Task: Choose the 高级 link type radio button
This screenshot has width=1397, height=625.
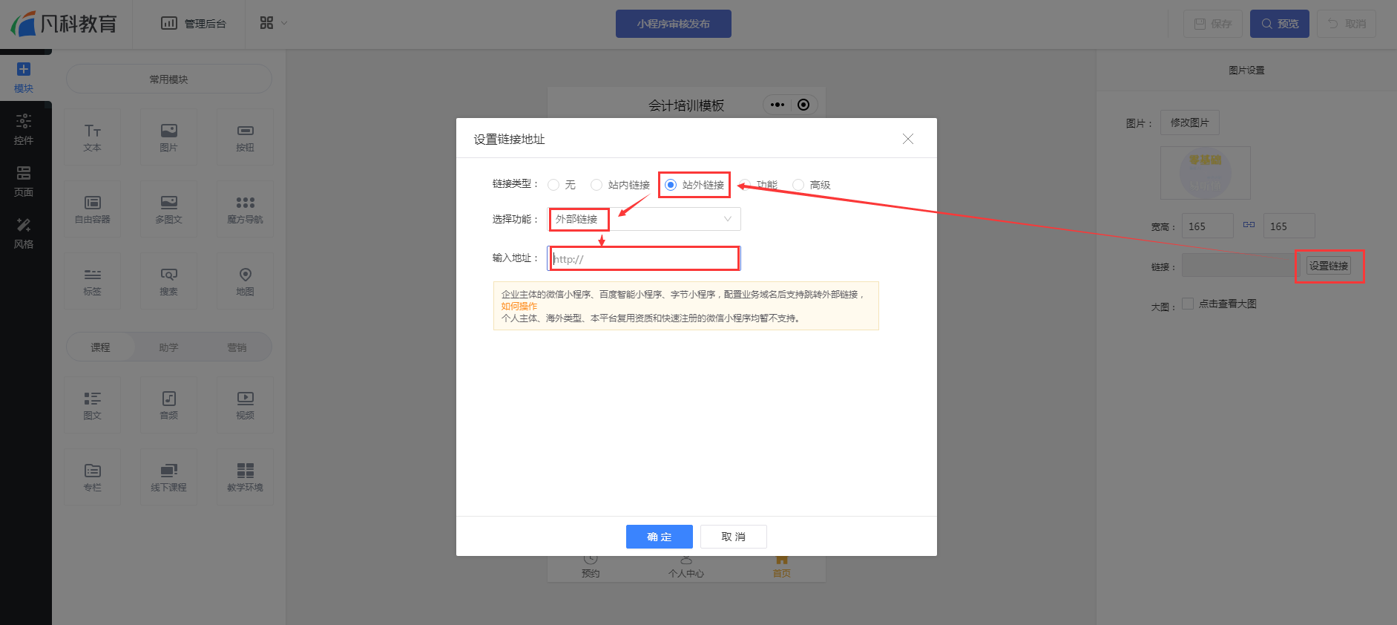Action: click(798, 185)
